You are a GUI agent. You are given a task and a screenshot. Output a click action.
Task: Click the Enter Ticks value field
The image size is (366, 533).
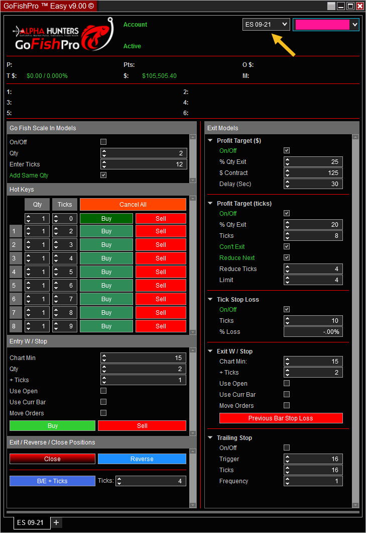[144, 164]
